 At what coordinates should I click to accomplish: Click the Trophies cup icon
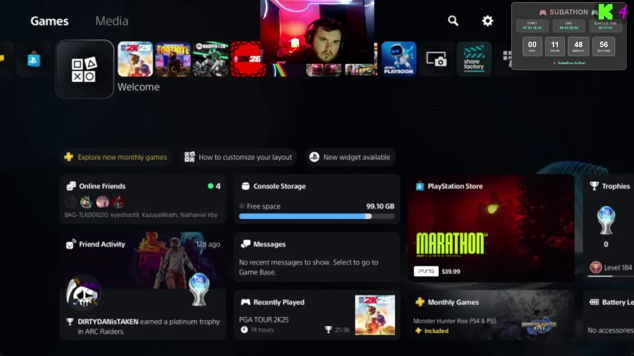[594, 186]
